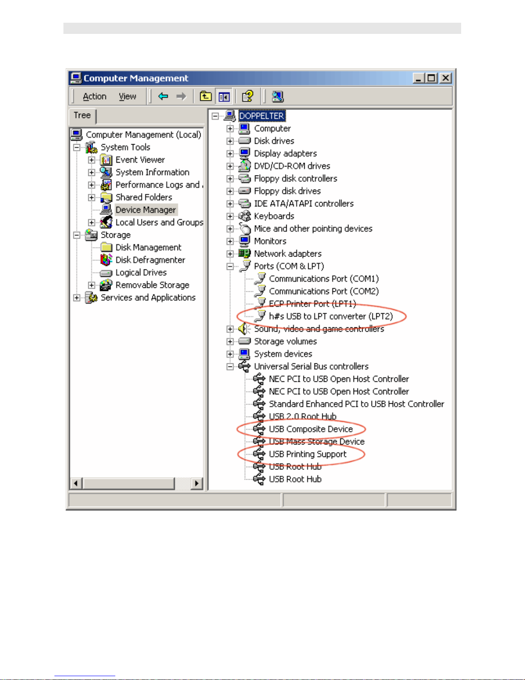Click the Scan for hardware changes icon
The width and height of the screenshot is (525, 680).
[277, 97]
